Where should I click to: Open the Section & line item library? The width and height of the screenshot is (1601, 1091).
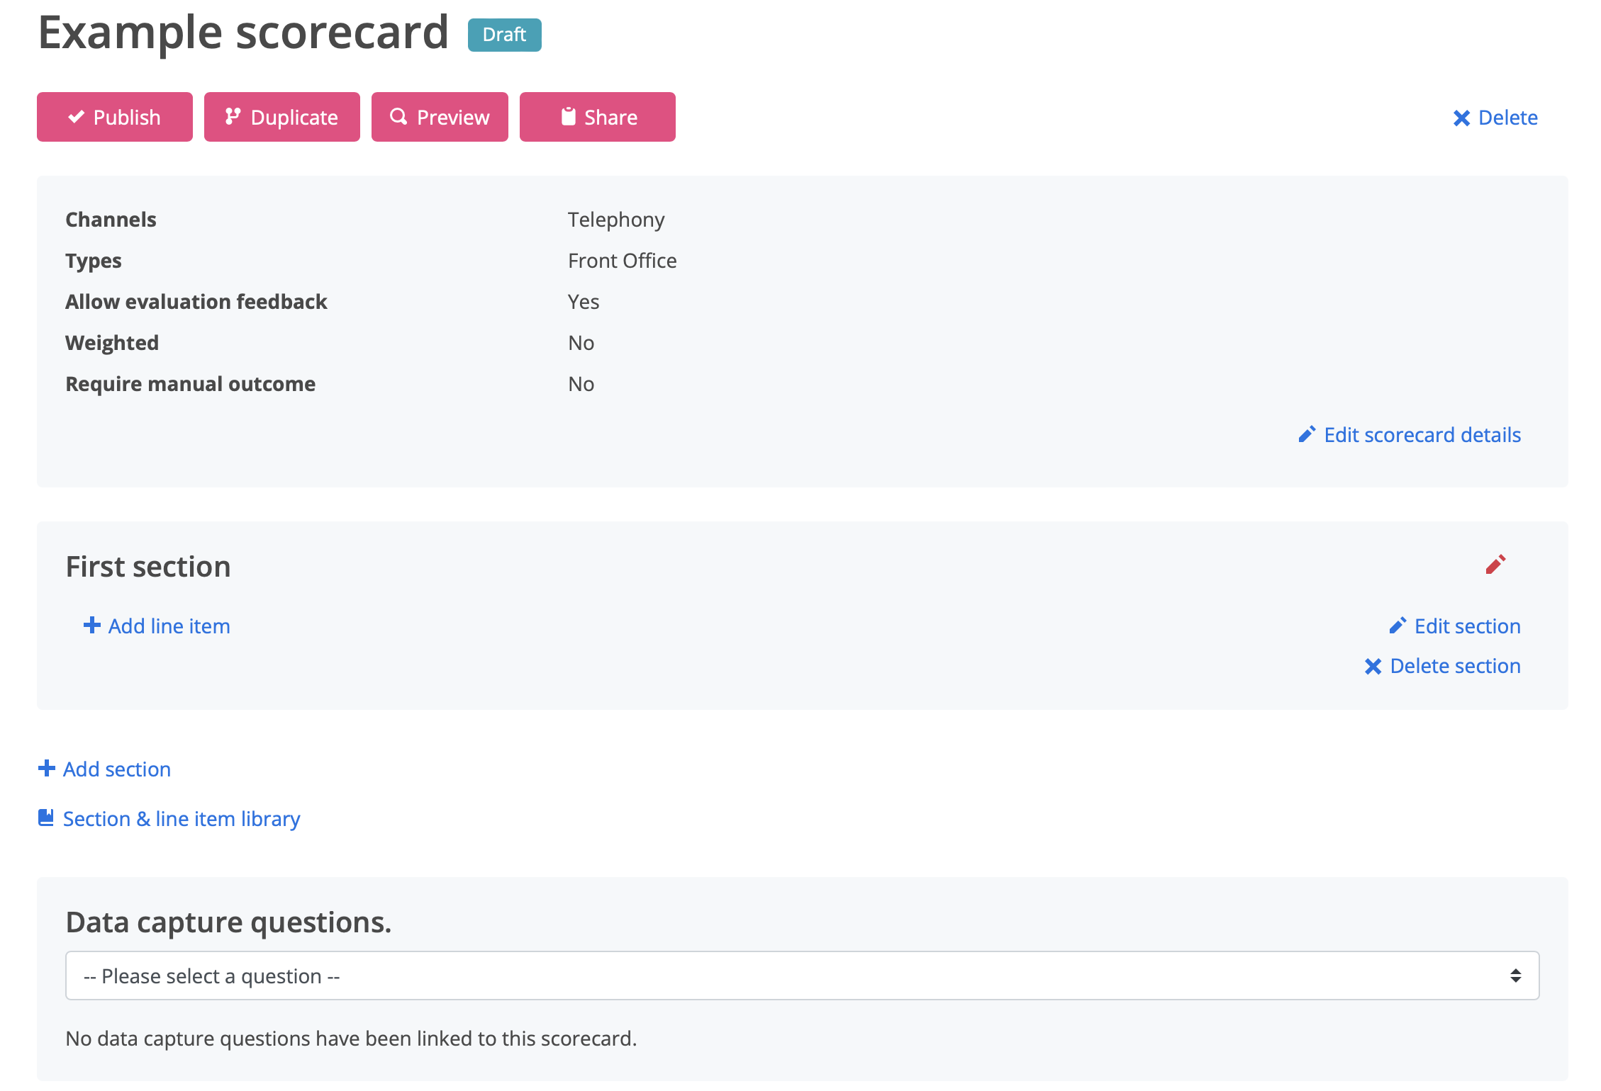pos(182,818)
